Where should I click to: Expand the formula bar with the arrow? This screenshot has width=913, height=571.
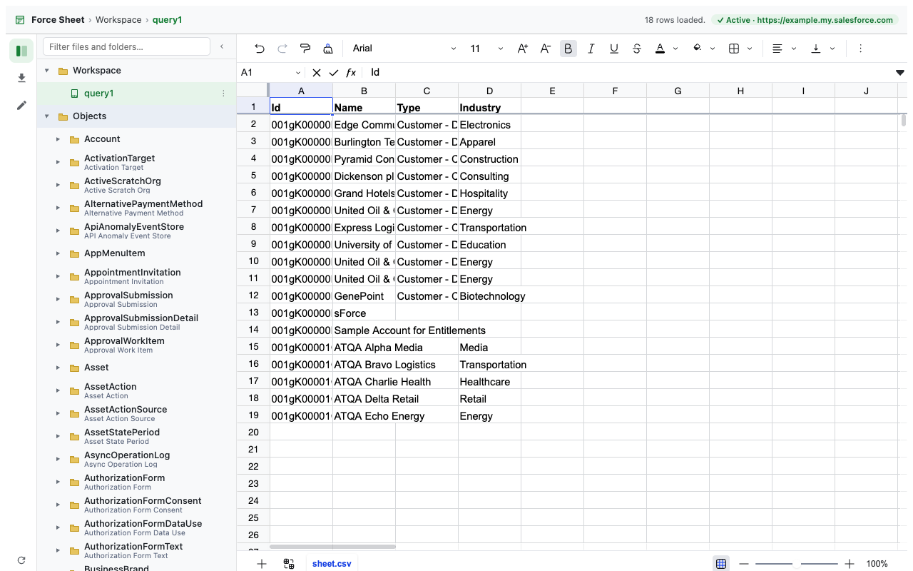tap(900, 73)
